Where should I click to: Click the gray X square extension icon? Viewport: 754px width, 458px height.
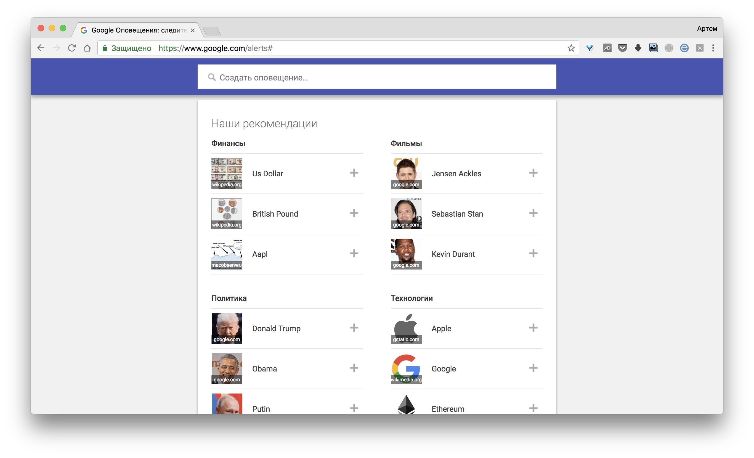tap(700, 48)
